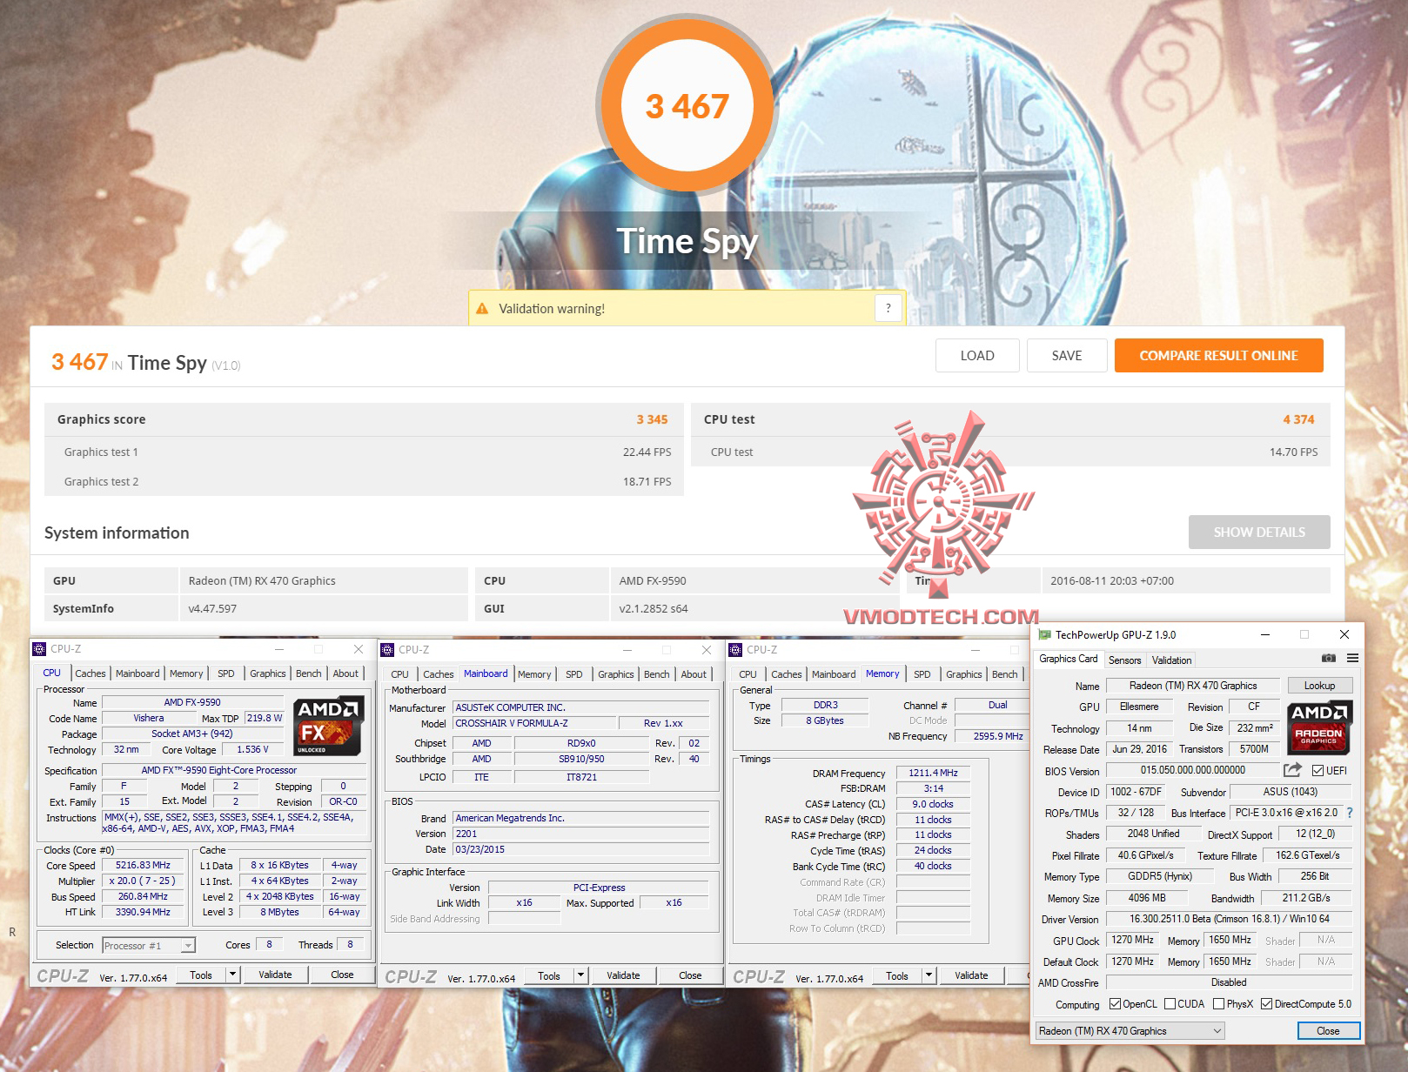
Task: Click the Memory Size value 4096 MB
Action: (x=1147, y=898)
